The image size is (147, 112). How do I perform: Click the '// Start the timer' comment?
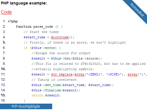41,32
